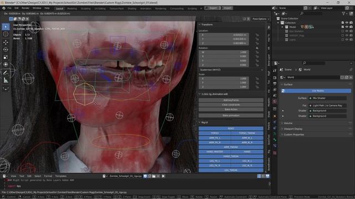The width and height of the screenshot is (355, 199).
Task: Toggle exclude checkbox for Model collection
Action: click(x=343, y=27)
